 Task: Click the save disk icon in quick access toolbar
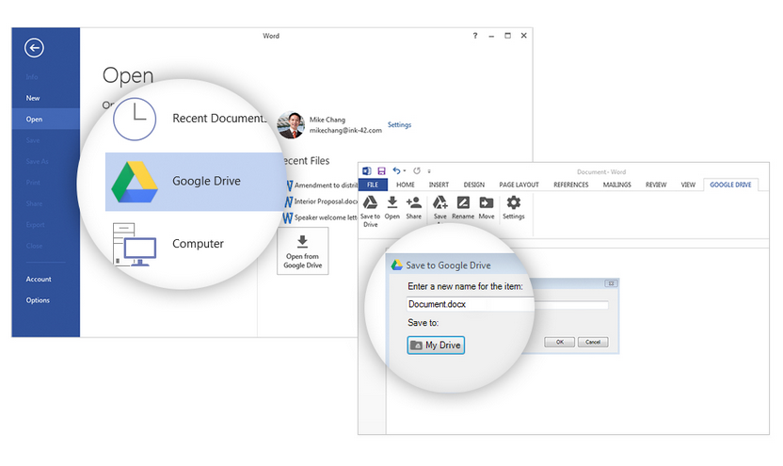click(x=381, y=170)
